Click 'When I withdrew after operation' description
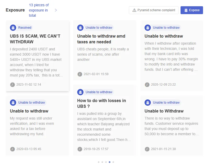 click(x=171, y=56)
